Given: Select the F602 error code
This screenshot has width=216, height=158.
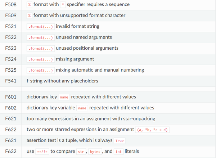Looking at the screenshot, I should (x=11, y=108).
